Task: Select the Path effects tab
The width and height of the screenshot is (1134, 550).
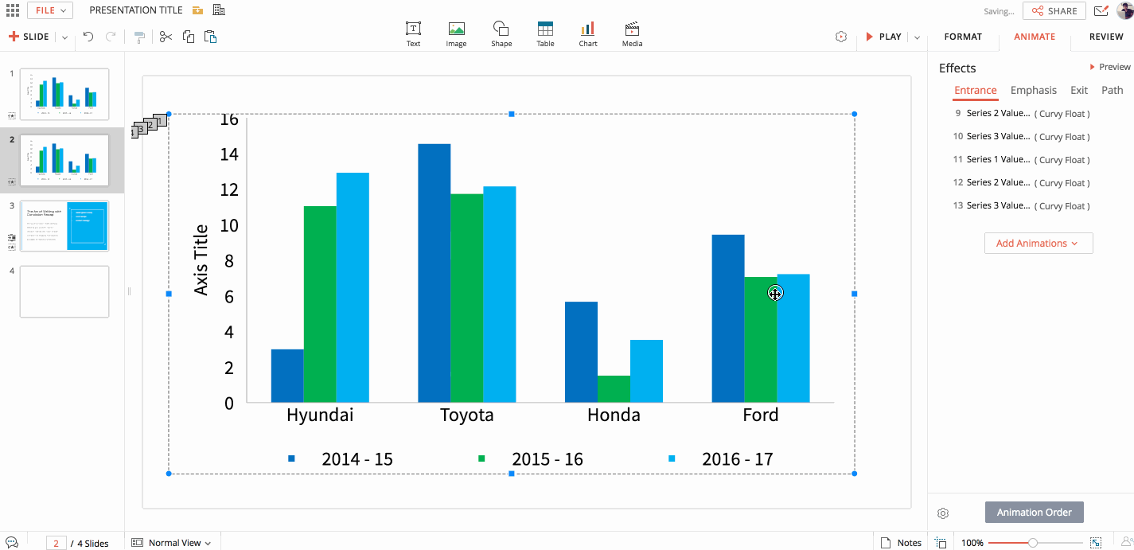Action: pyautogui.click(x=1113, y=90)
